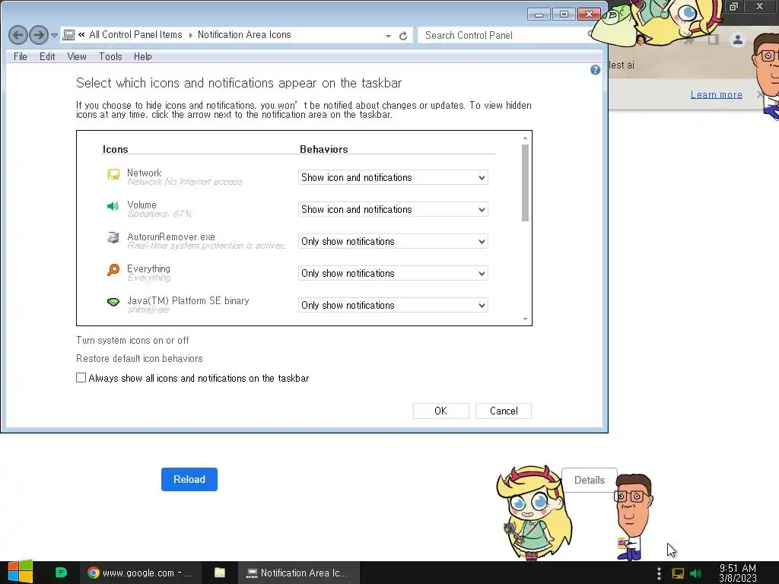Click the Volume speaker icon in the list

click(113, 206)
